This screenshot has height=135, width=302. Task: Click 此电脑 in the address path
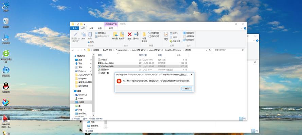(96, 50)
